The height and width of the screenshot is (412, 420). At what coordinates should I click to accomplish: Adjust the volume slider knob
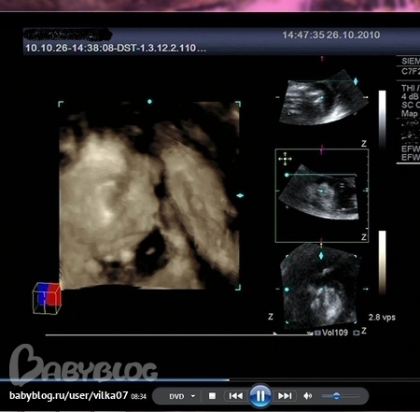point(336,396)
